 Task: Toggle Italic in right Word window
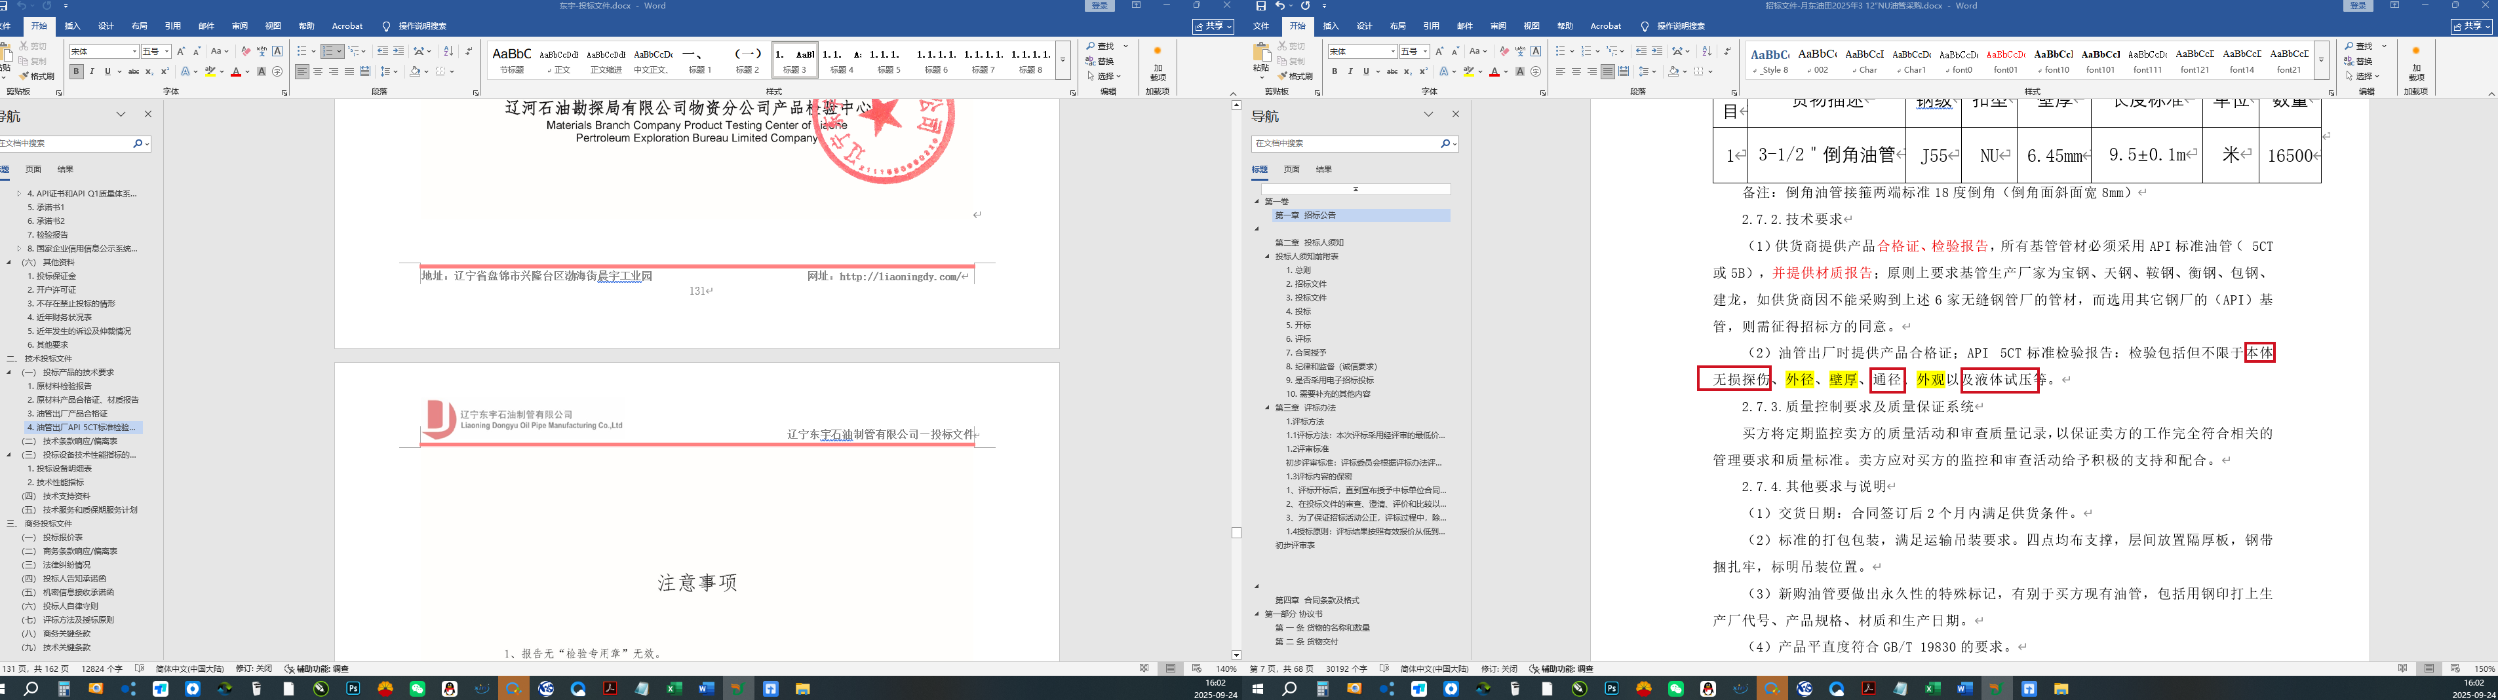coord(1350,71)
